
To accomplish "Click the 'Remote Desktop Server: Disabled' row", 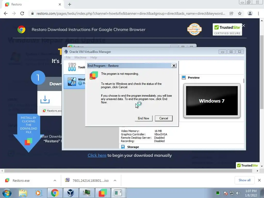I will point(143,138).
